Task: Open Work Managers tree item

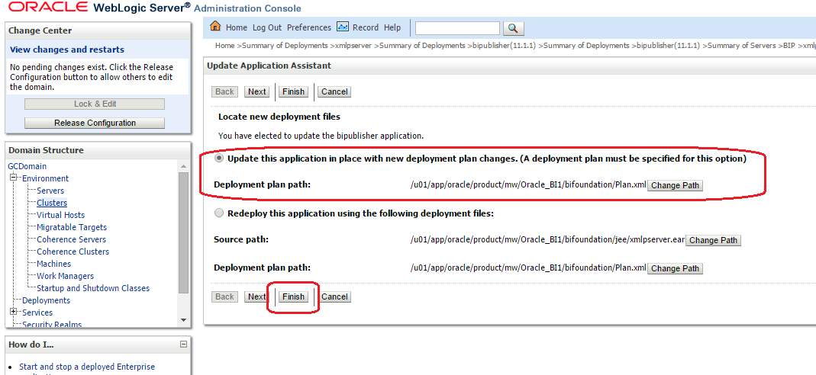Action: 65,276
